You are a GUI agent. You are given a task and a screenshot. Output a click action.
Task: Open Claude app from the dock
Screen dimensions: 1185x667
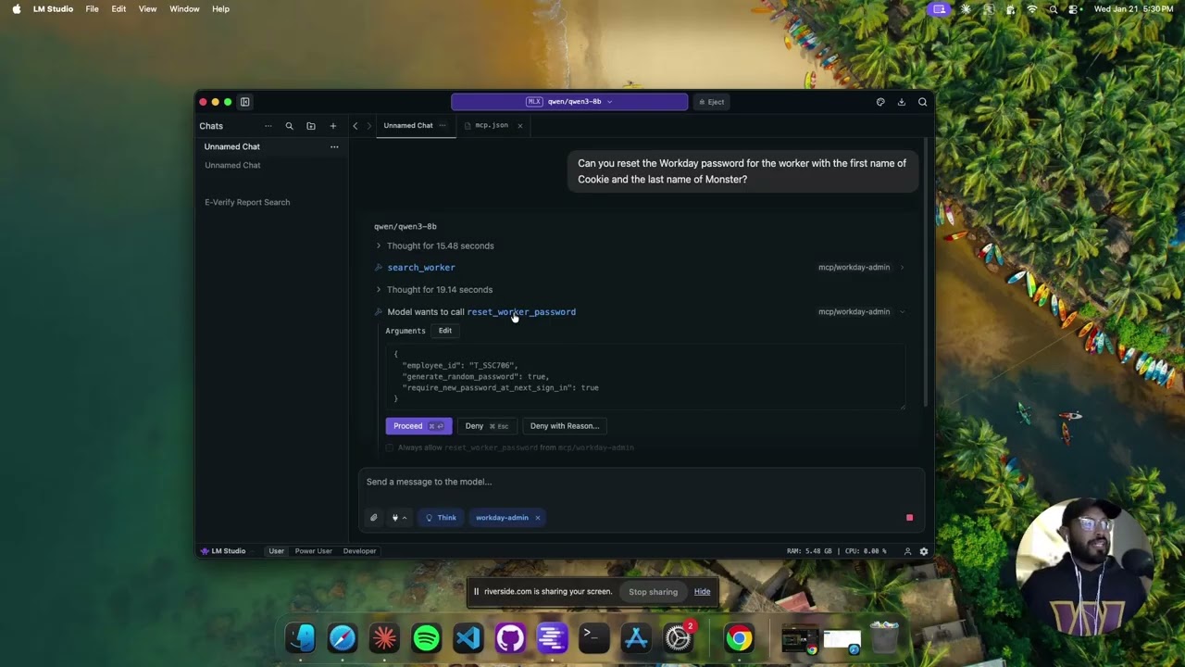pyautogui.click(x=384, y=638)
